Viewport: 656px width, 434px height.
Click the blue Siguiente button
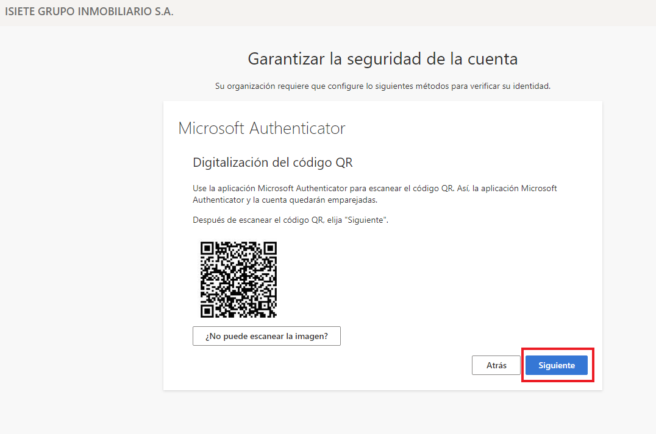click(557, 365)
